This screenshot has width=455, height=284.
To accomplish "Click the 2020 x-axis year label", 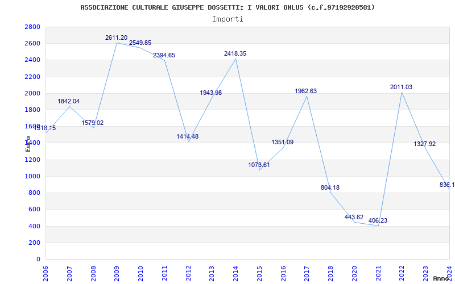I will coord(354,273).
